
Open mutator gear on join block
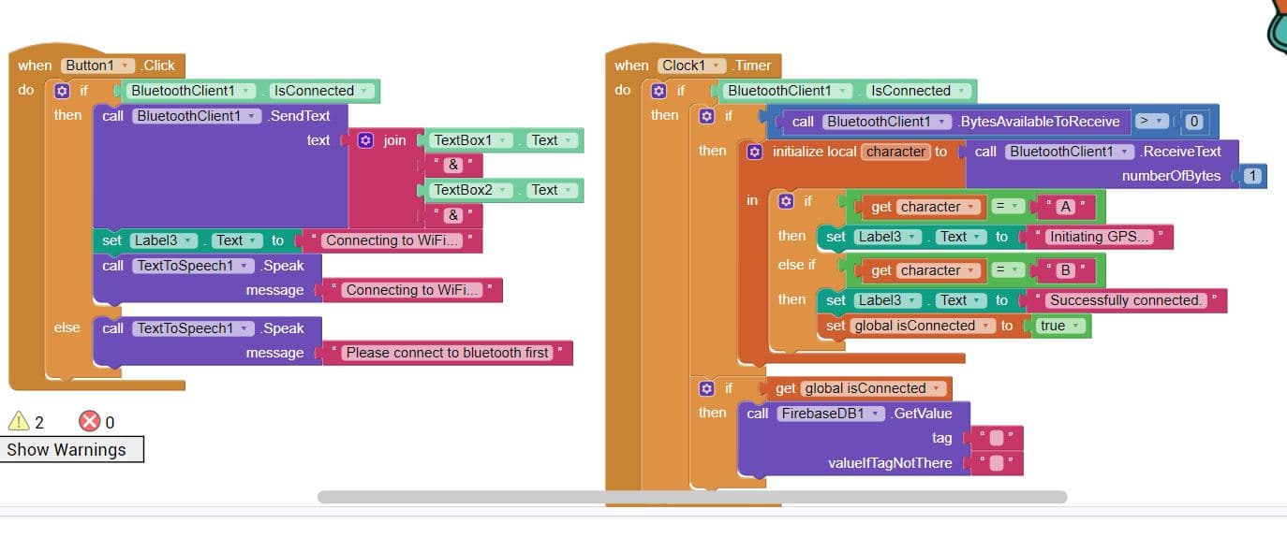tap(365, 140)
